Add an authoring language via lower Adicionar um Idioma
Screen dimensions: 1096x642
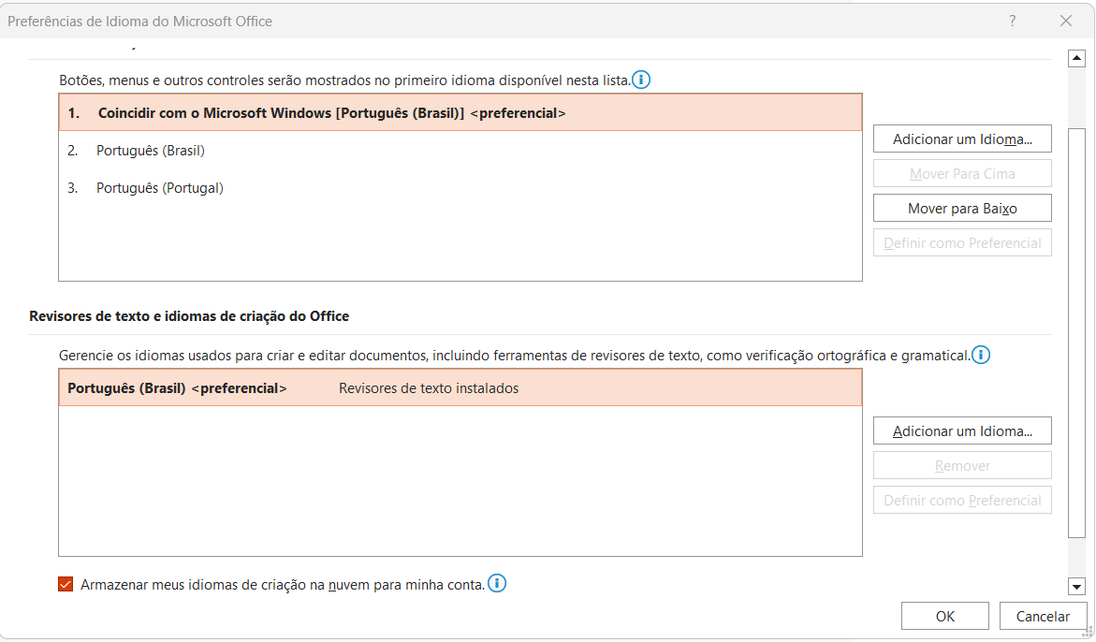(962, 431)
